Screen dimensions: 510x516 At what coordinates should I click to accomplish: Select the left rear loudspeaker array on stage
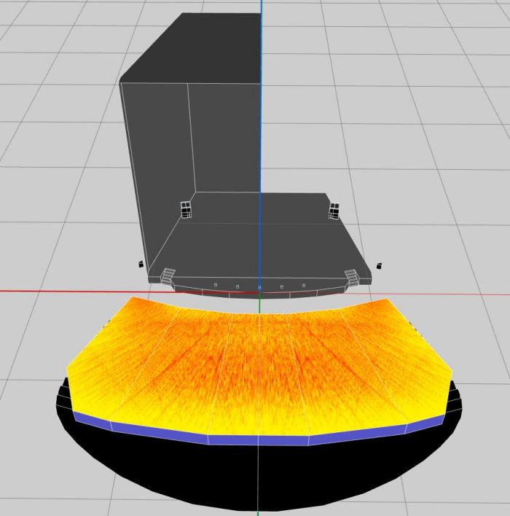(x=187, y=210)
